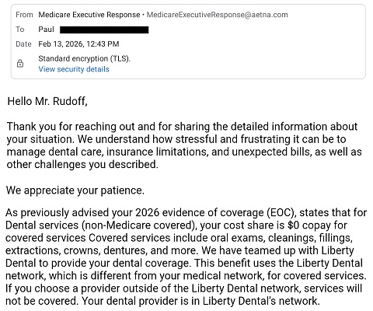Click the Standard encryption (TLS) text

(x=85, y=59)
